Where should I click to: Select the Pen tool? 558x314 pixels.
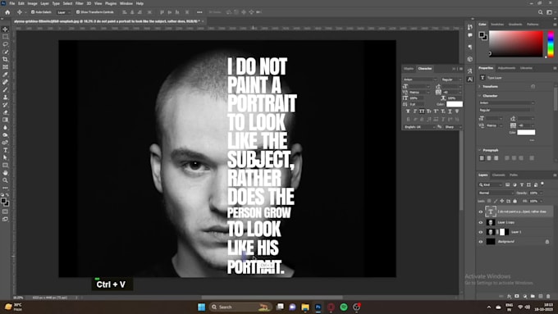tap(6, 143)
